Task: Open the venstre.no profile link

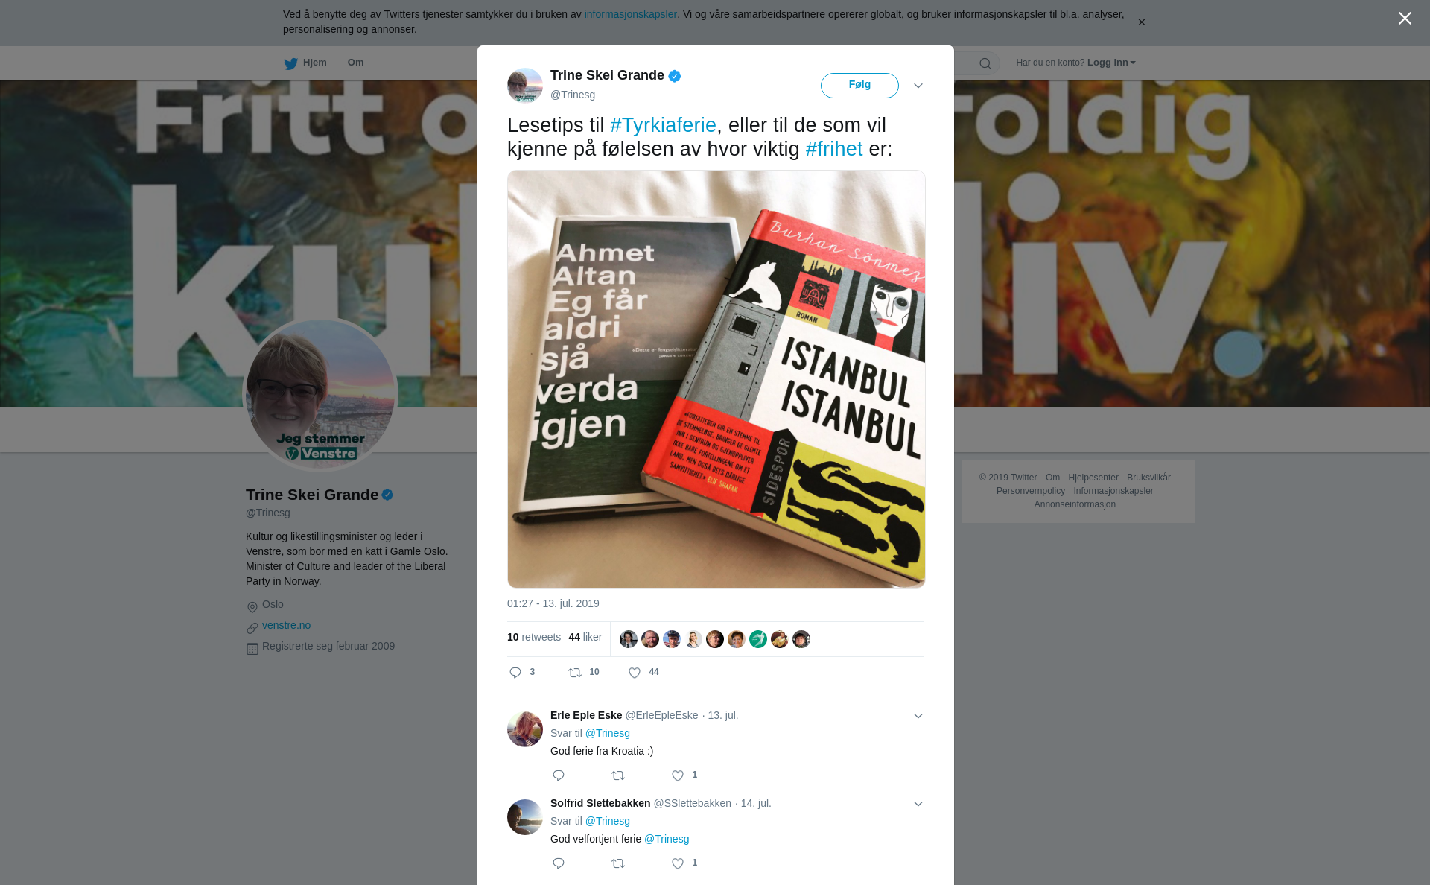Action: pyautogui.click(x=286, y=625)
